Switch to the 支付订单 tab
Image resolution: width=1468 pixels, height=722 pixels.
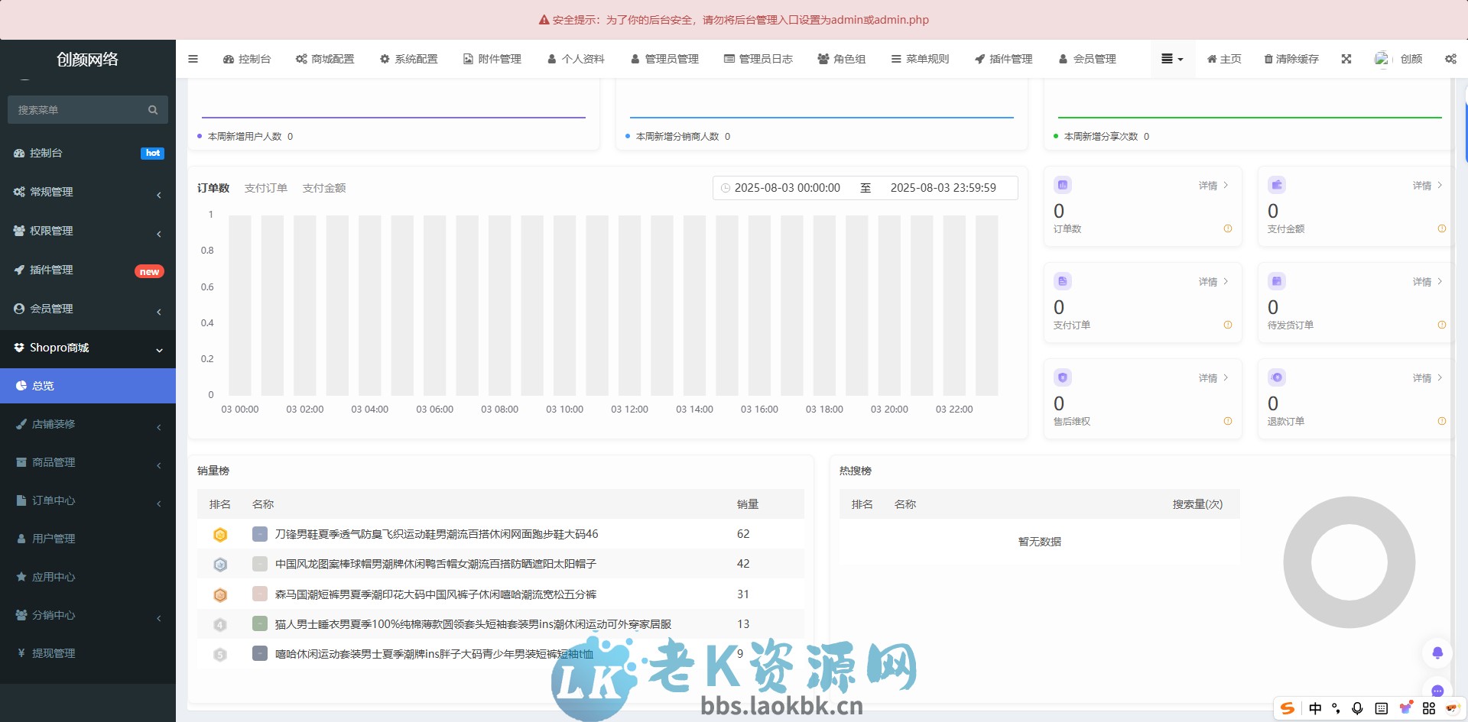(x=266, y=187)
